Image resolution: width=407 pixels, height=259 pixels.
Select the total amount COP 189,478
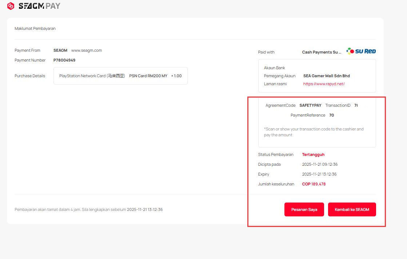click(314, 184)
